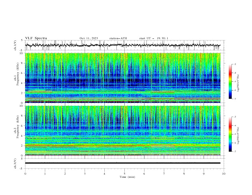252x195 pixels.
Task: Select the "start UT = 18:30:1" label
Action: click(154, 38)
